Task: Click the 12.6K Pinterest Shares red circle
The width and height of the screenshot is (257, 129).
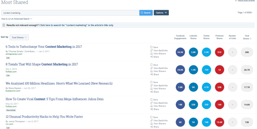Action: coord(220,122)
